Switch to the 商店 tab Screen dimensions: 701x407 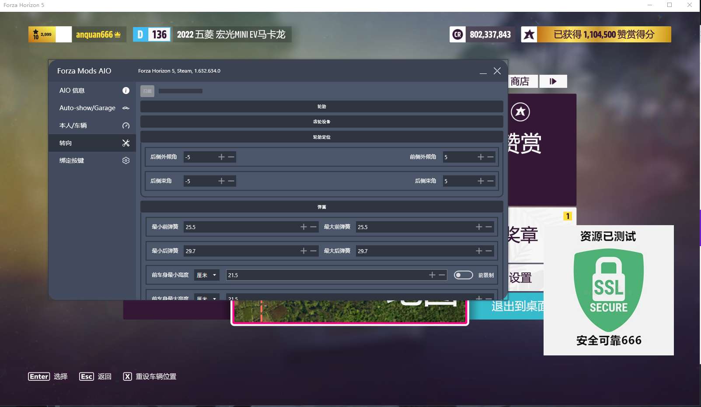click(x=520, y=81)
